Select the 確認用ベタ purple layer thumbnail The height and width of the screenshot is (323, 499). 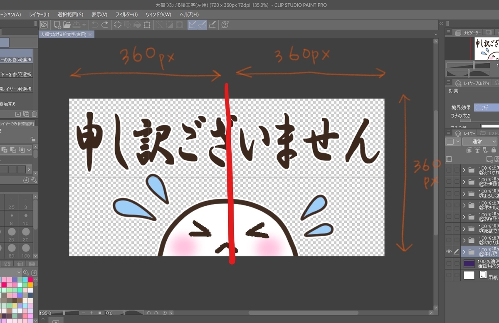[x=469, y=263]
